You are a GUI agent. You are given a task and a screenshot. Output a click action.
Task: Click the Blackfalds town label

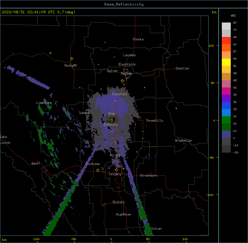point(127,64)
